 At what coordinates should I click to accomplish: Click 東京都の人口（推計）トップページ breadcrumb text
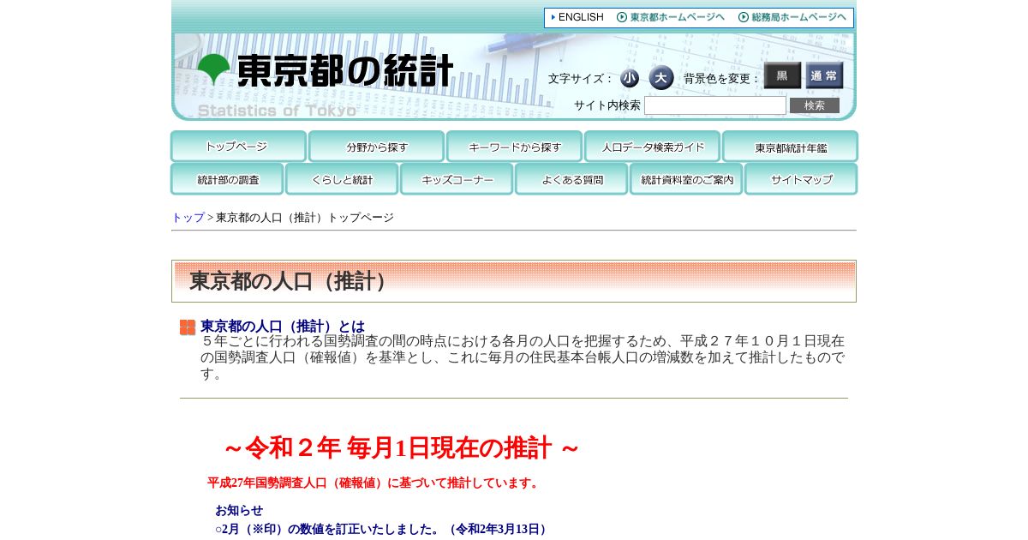tap(305, 218)
